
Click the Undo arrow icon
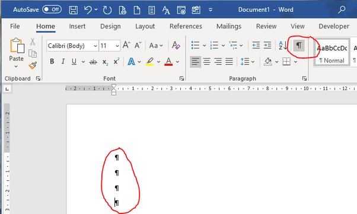tap(88, 10)
